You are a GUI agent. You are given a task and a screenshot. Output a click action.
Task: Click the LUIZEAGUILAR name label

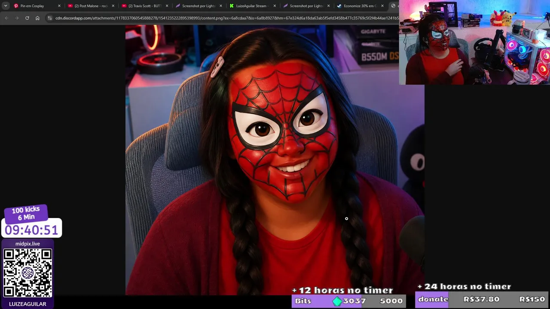[x=27, y=304]
